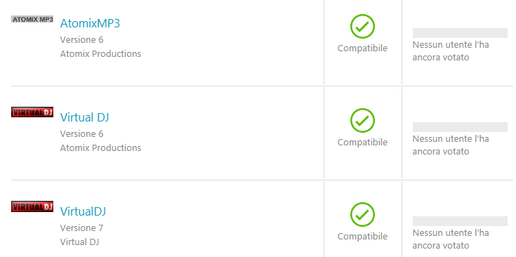Click the Compatibile label in VirtualDJ version 7 row
This screenshot has width=516, height=257.
pyautogui.click(x=362, y=236)
